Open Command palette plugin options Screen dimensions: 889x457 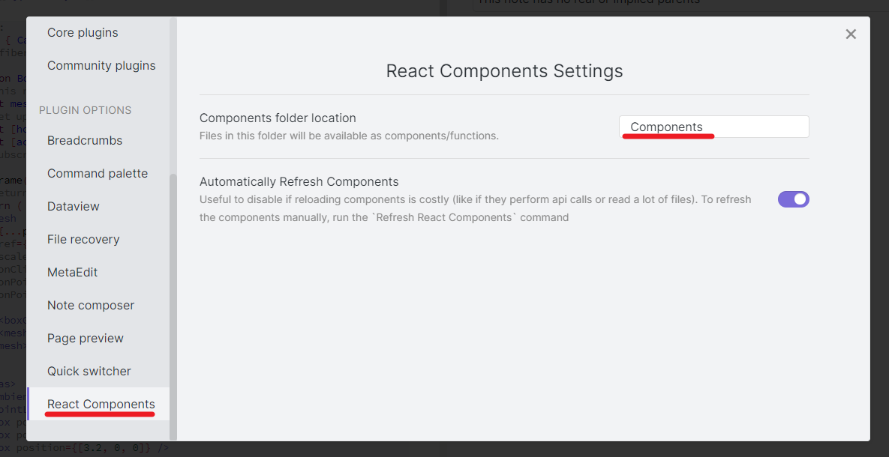tap(98, 174)
